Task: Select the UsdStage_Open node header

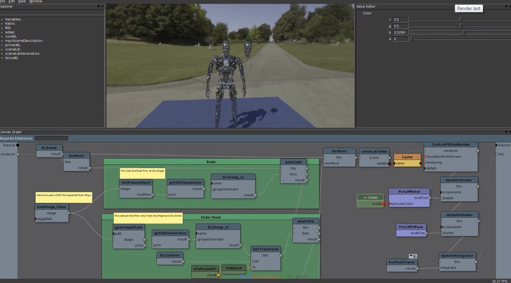Action: pyautogui.click(x=52, y=207)
